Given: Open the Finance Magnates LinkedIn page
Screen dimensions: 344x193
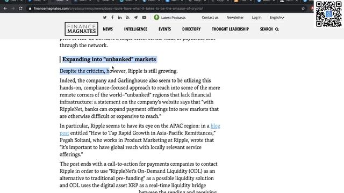Looking at the screenshot, I should (x=120, y=18).
